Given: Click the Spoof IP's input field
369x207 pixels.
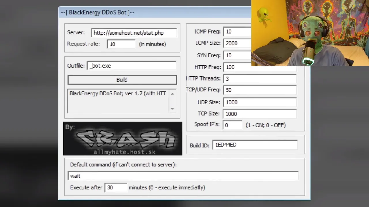Looking at the screenshot, I should (233, 125).
